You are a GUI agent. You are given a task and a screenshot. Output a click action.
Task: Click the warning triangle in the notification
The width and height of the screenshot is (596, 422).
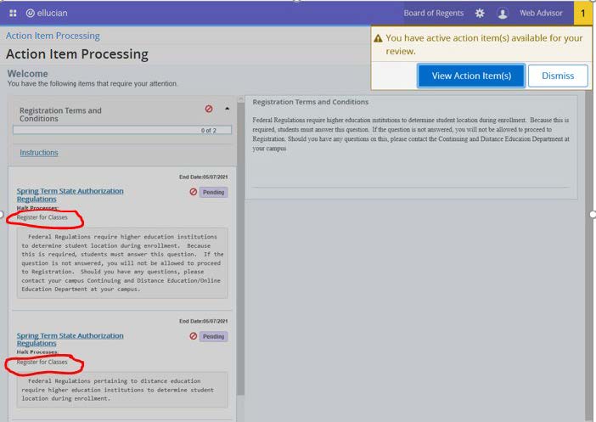coord(379,38)
